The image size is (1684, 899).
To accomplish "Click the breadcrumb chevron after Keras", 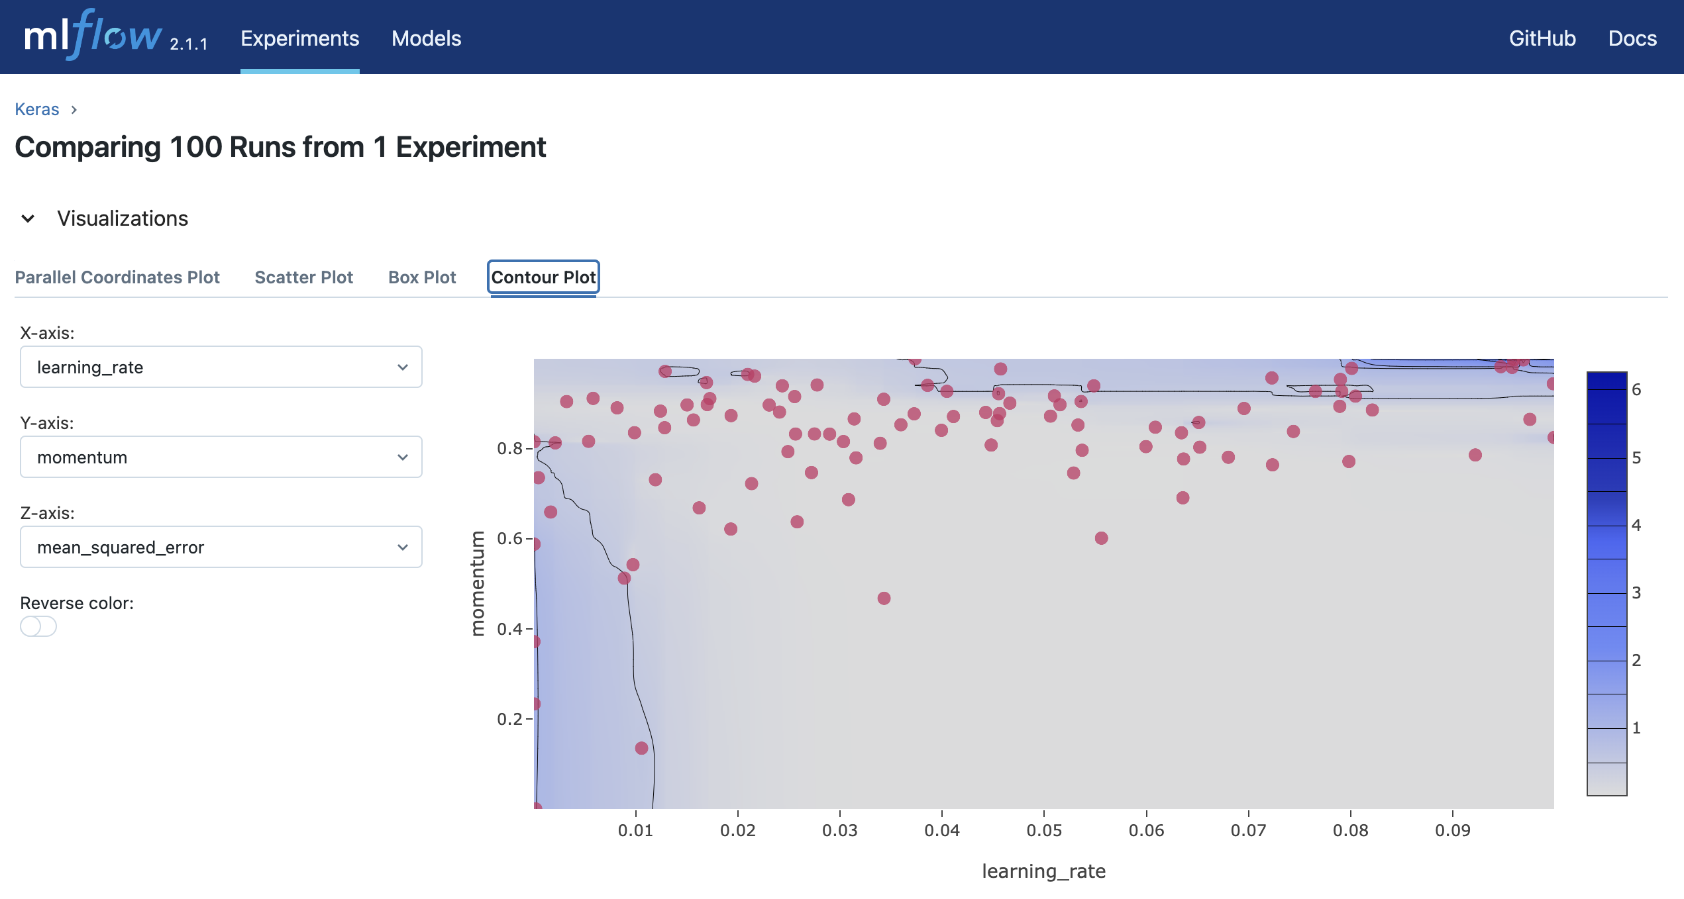I will pyautogui.click(x=74, y=109).
